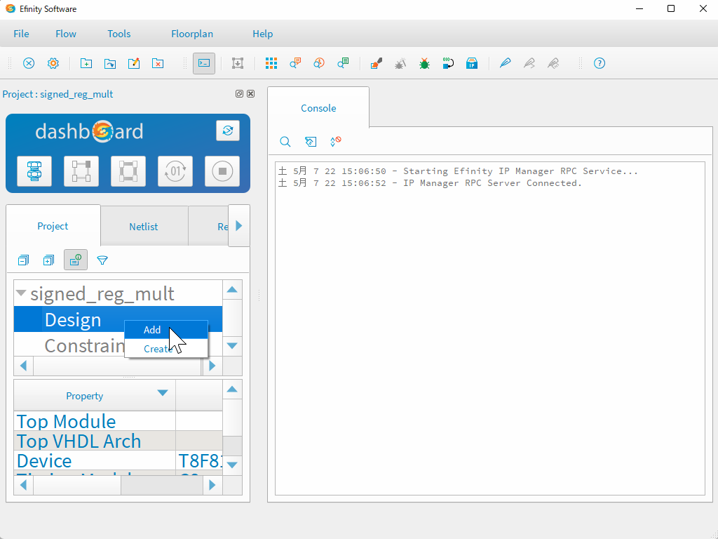This screenshot has width=718, height=539.
Task: Click the console icon with red no-sign
Action: (x=336, y=142)
